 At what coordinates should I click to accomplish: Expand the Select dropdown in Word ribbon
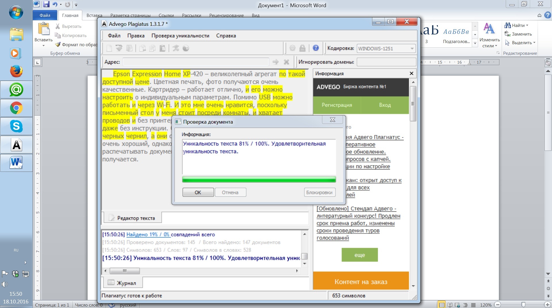[534, 43]
